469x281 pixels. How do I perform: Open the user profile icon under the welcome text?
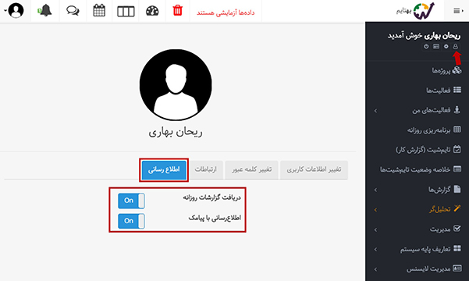click(x=455, y=46)
